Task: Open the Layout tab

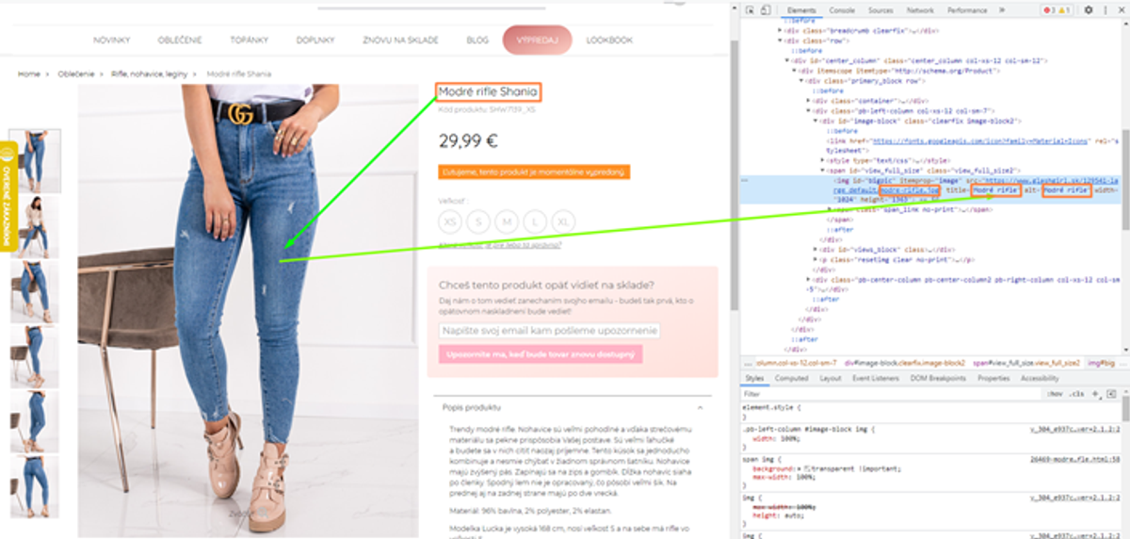Action: (831, 378)
